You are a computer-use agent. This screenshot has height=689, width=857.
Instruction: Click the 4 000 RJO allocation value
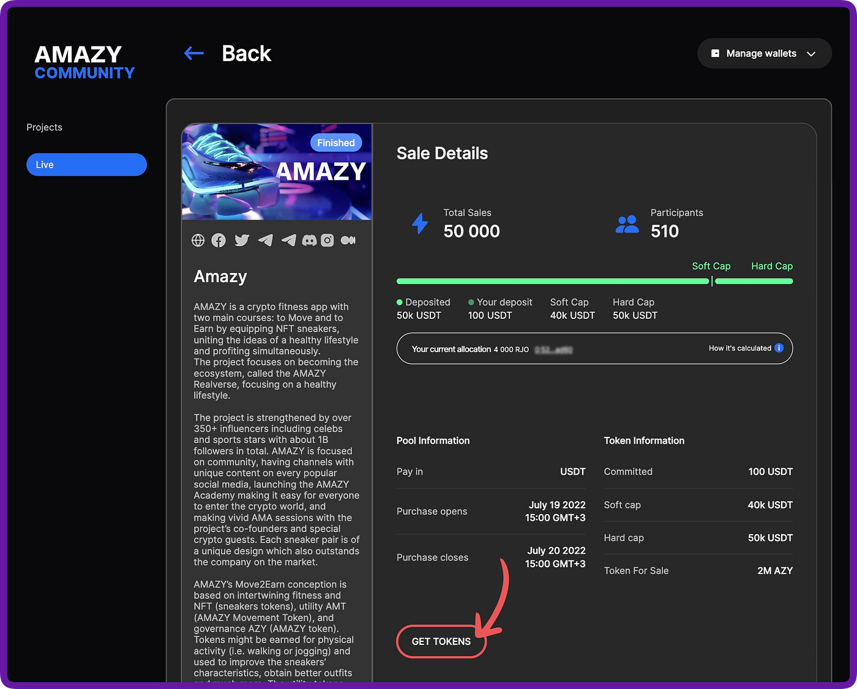point(511,349)
